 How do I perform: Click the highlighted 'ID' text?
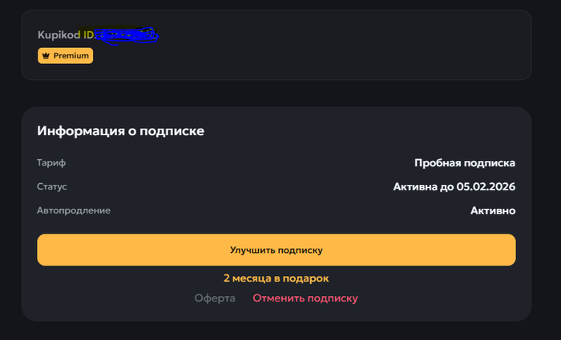89,35
